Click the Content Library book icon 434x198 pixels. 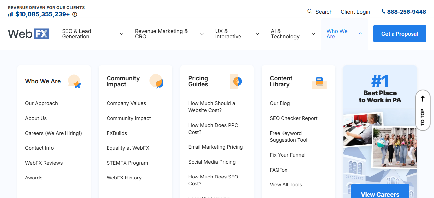(x=319, y=82)
